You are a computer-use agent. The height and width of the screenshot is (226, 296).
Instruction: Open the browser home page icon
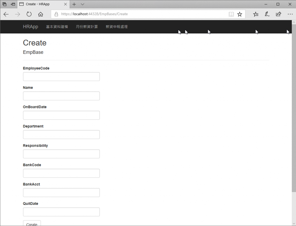(40, 14)
